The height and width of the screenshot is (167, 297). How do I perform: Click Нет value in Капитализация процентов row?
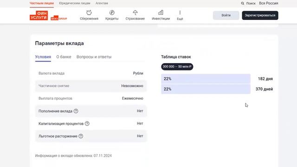(x=140, y=123)
